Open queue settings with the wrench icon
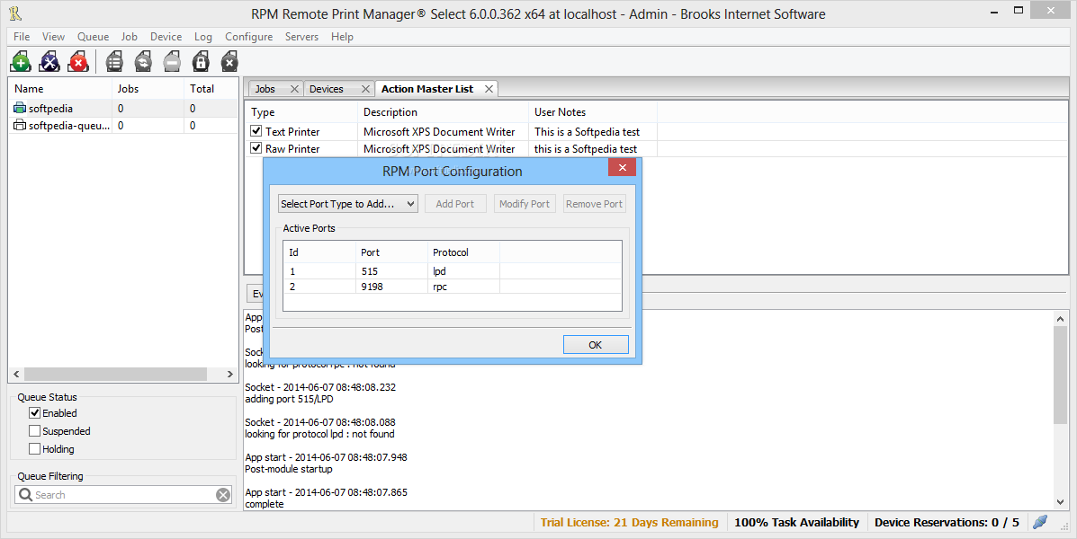The width and height of the screenshot is (1077, 539). coord(49,62)
